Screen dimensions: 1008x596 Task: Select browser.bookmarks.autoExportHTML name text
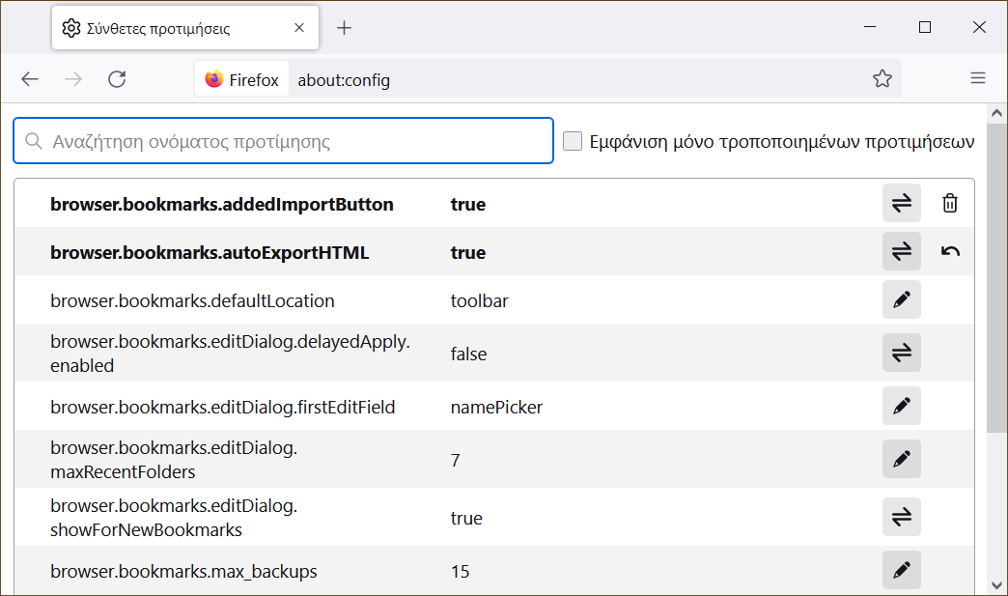click(x=210, y=253)
